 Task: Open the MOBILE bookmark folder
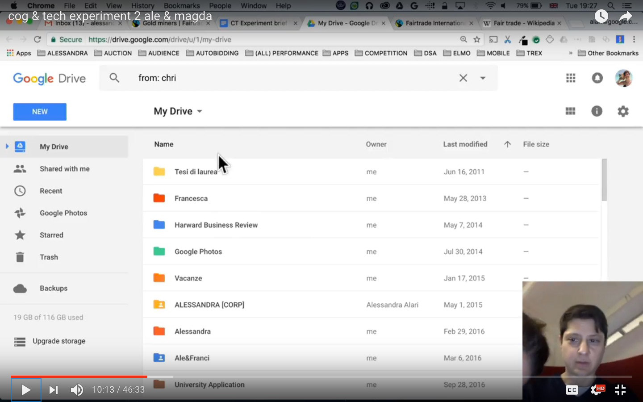493,53
